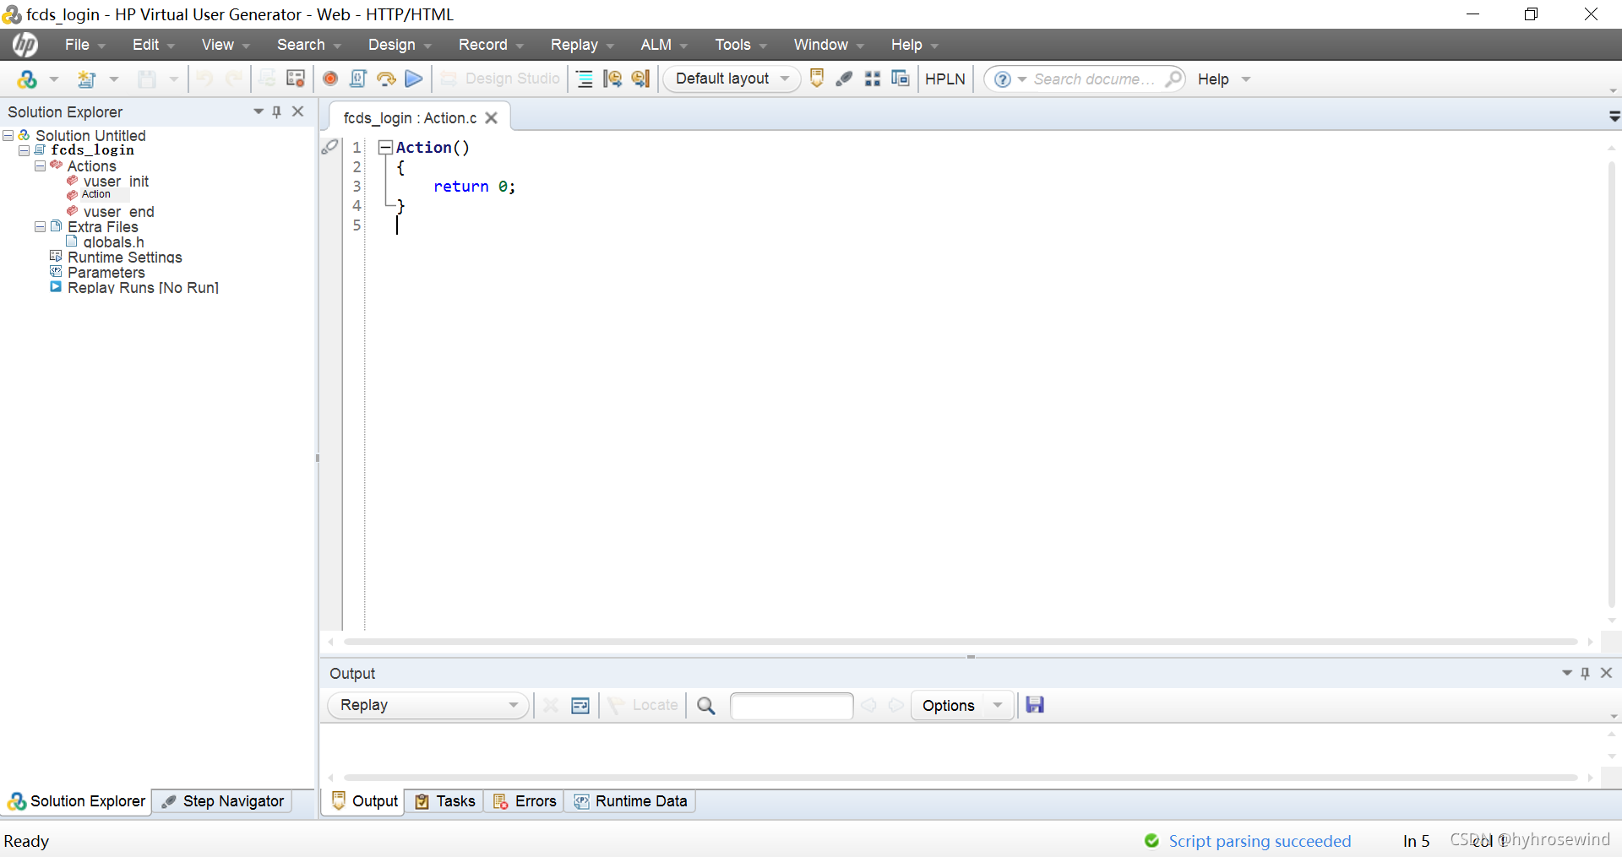Open Parameters in Solution Explorer
Screen dimensions: 1622x857
pos(106,273)
